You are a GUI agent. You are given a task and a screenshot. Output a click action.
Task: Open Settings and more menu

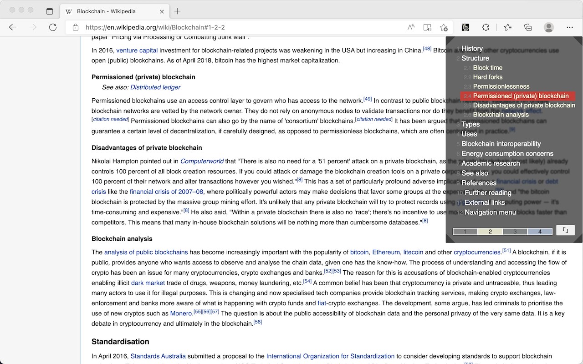point(570,27)
